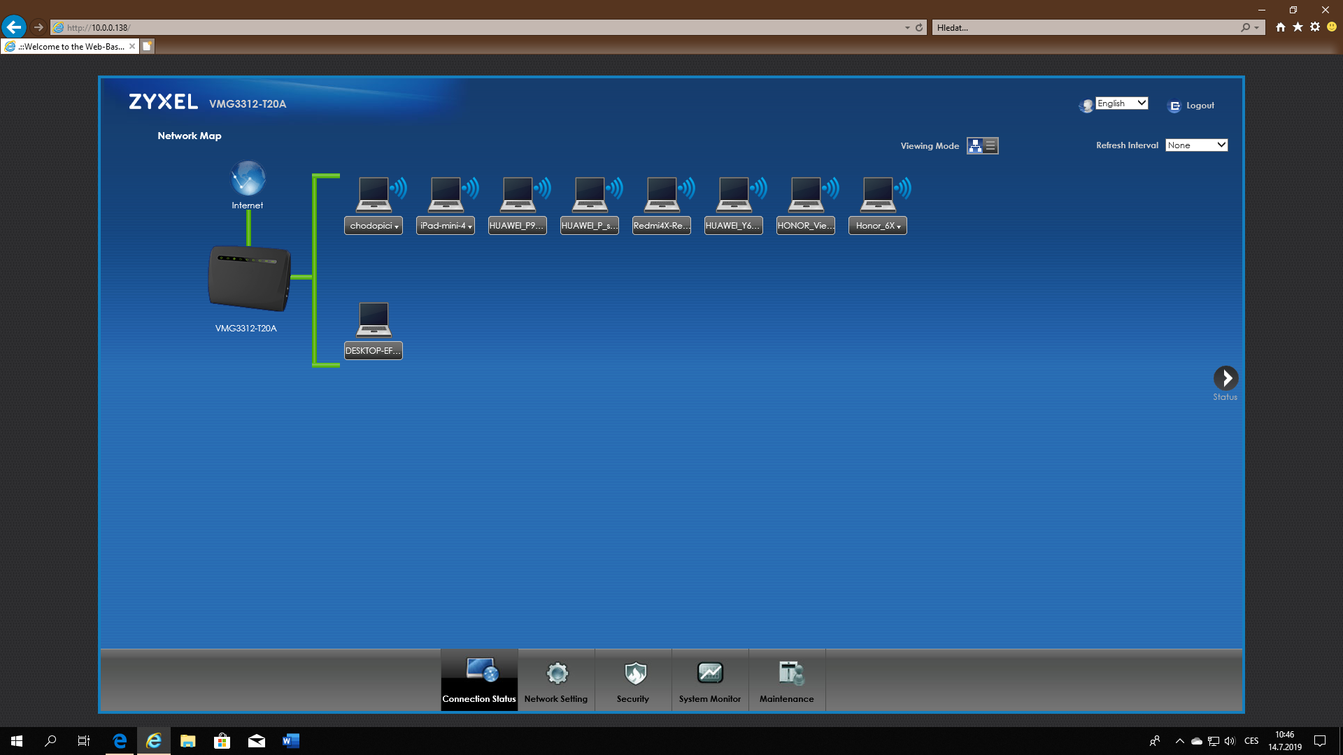
Task: Click the Redmi4X wireless laptop icon
Action: click(662, 194)
